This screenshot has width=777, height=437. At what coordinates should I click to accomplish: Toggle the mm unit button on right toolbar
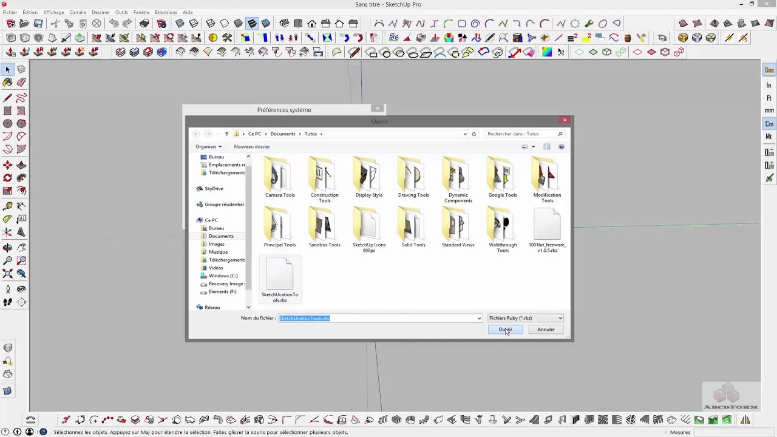[769, 111]
